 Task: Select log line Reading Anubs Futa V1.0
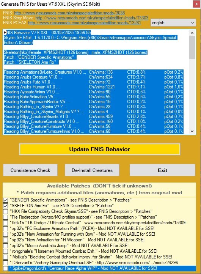(x=93, y=82)
